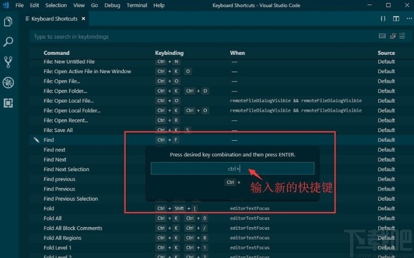Click the VS Code logo in title bar
This screenshot has width=414, height=258.
pyautogui.click(x=6, y=5)
